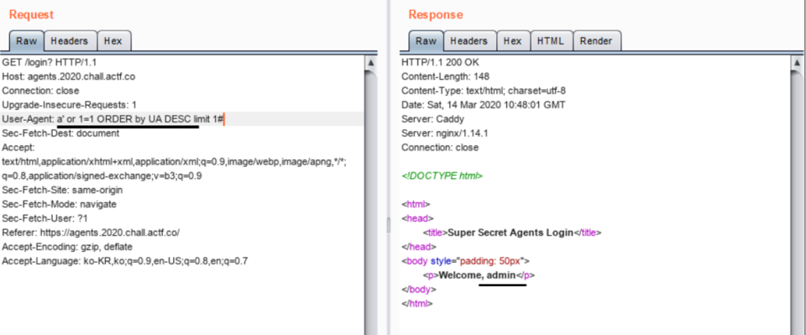The height and width of the screenshot is (335, 806).
Task: Click the 'Connection: close' request header
Action: coord(40,91)
